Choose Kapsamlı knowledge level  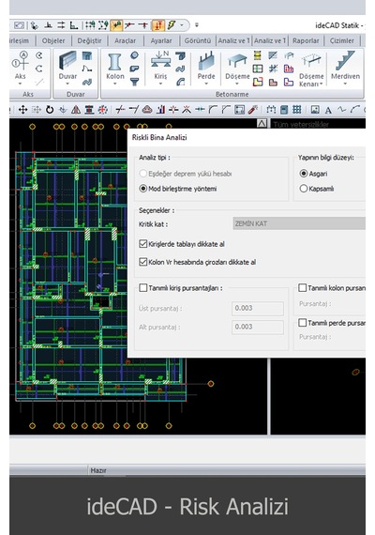[303, 189]
